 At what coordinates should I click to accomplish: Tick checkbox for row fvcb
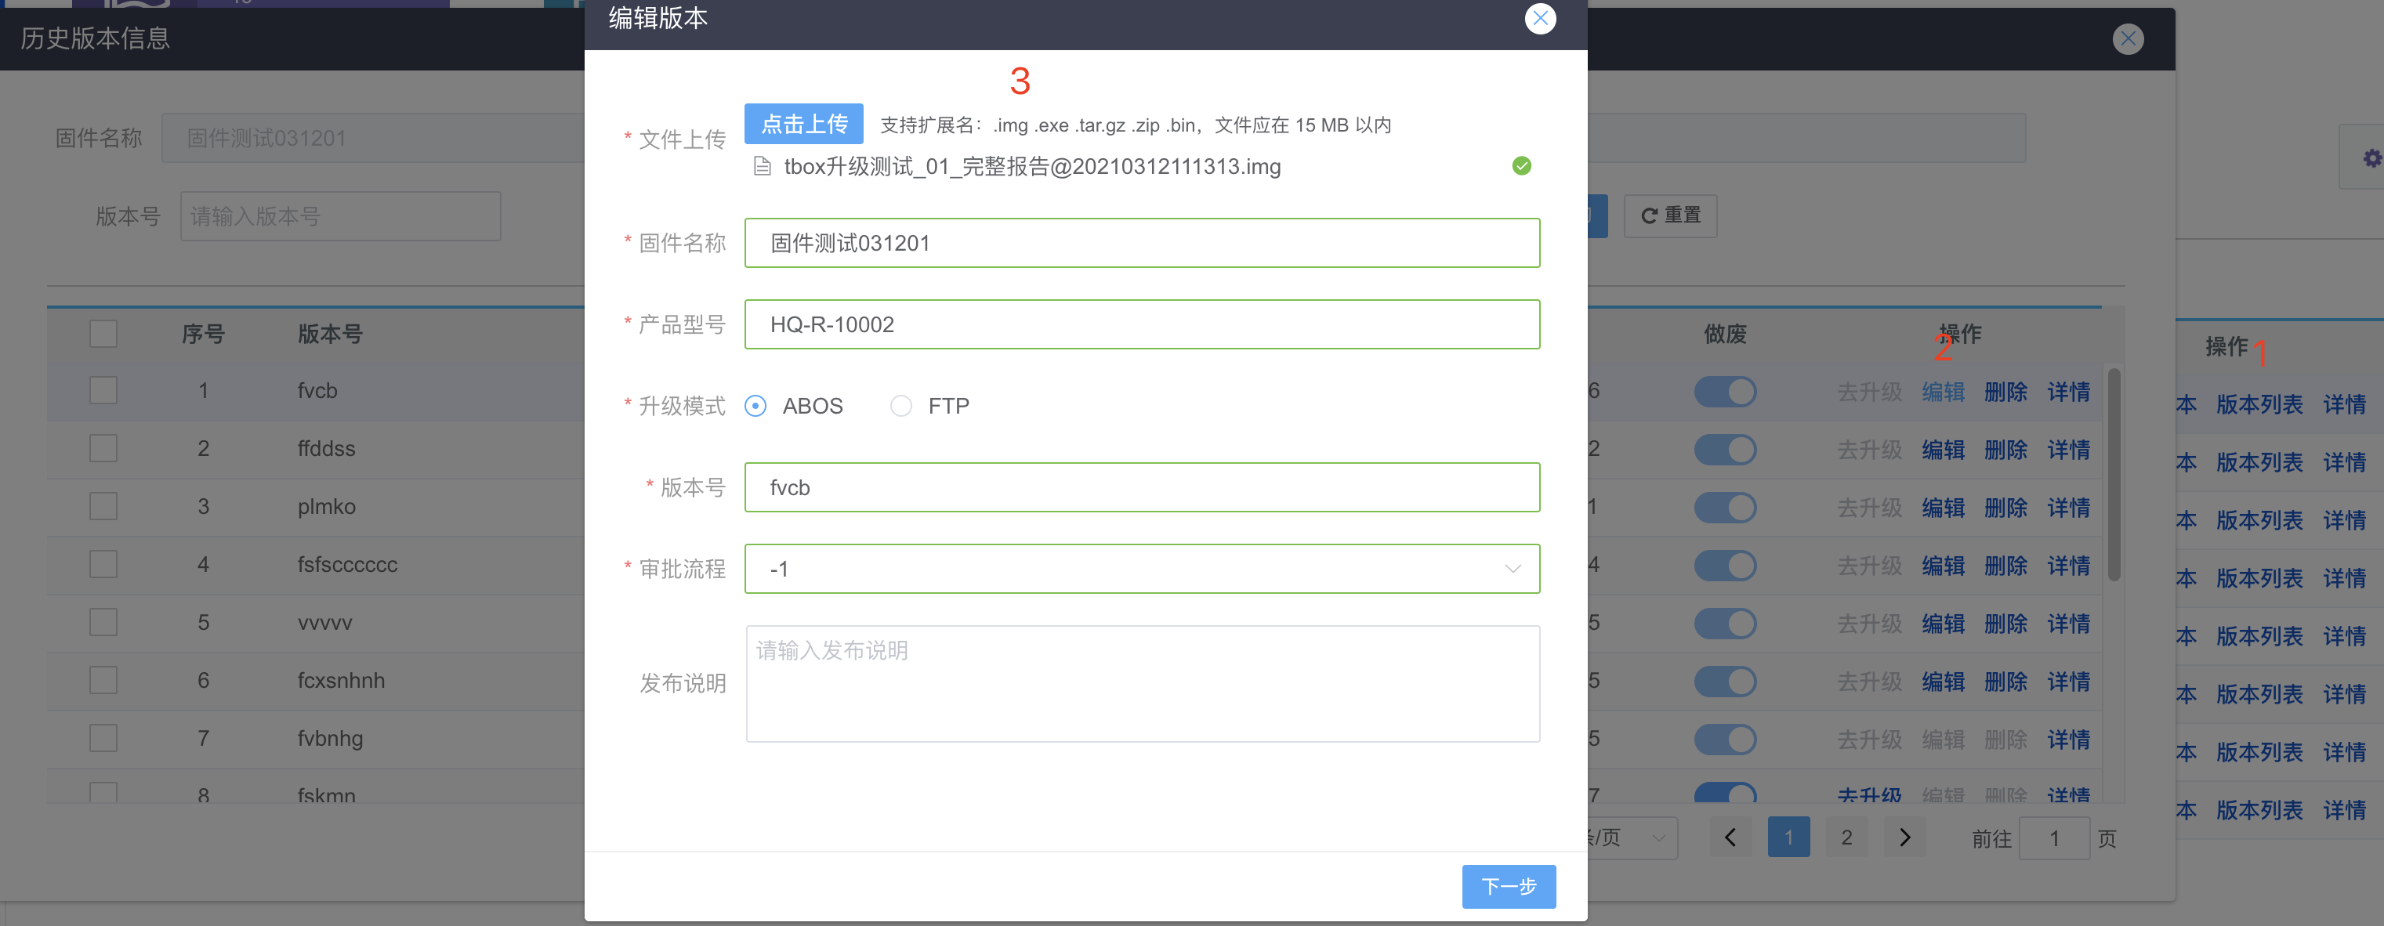103,390
